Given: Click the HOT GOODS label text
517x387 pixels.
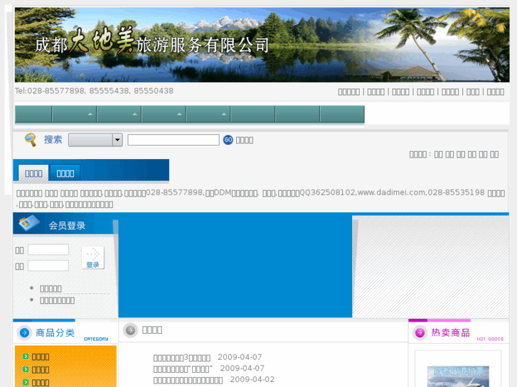Looking at the screenshot, I should [x=490, y=339].
